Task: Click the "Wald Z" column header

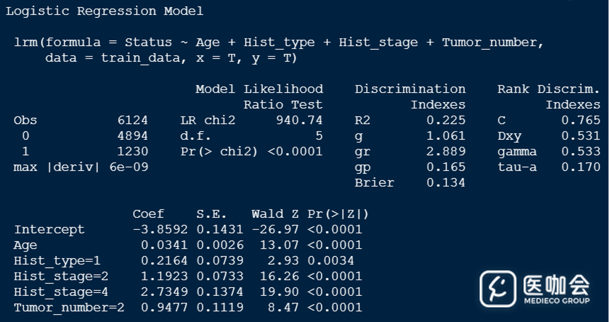Action: (x=275, y=214)
